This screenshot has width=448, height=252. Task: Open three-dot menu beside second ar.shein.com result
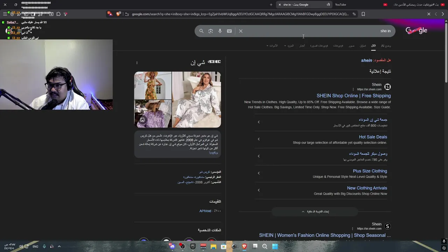352,229
